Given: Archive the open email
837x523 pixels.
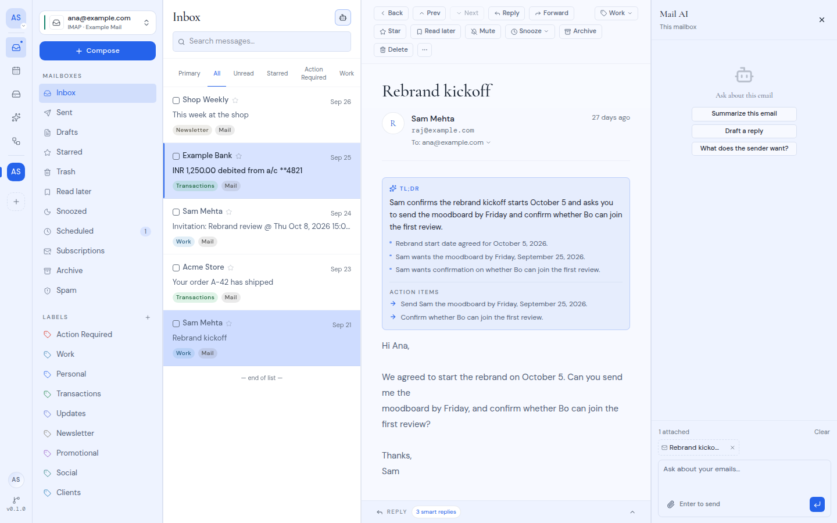Looking at the screenshot, I should click(580, 31).
